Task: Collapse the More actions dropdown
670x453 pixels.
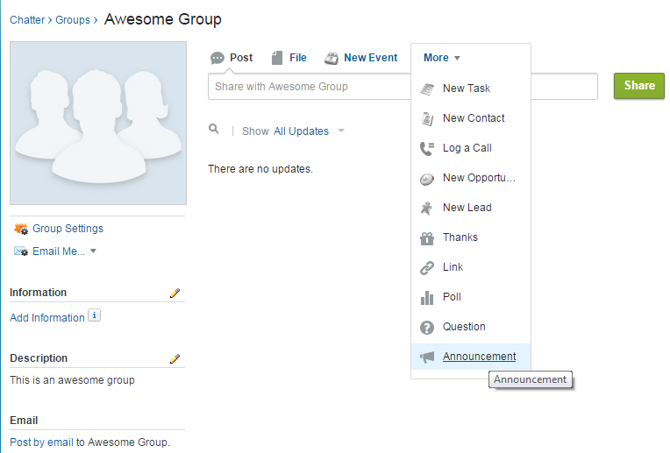Action: [x=441, y=58]
